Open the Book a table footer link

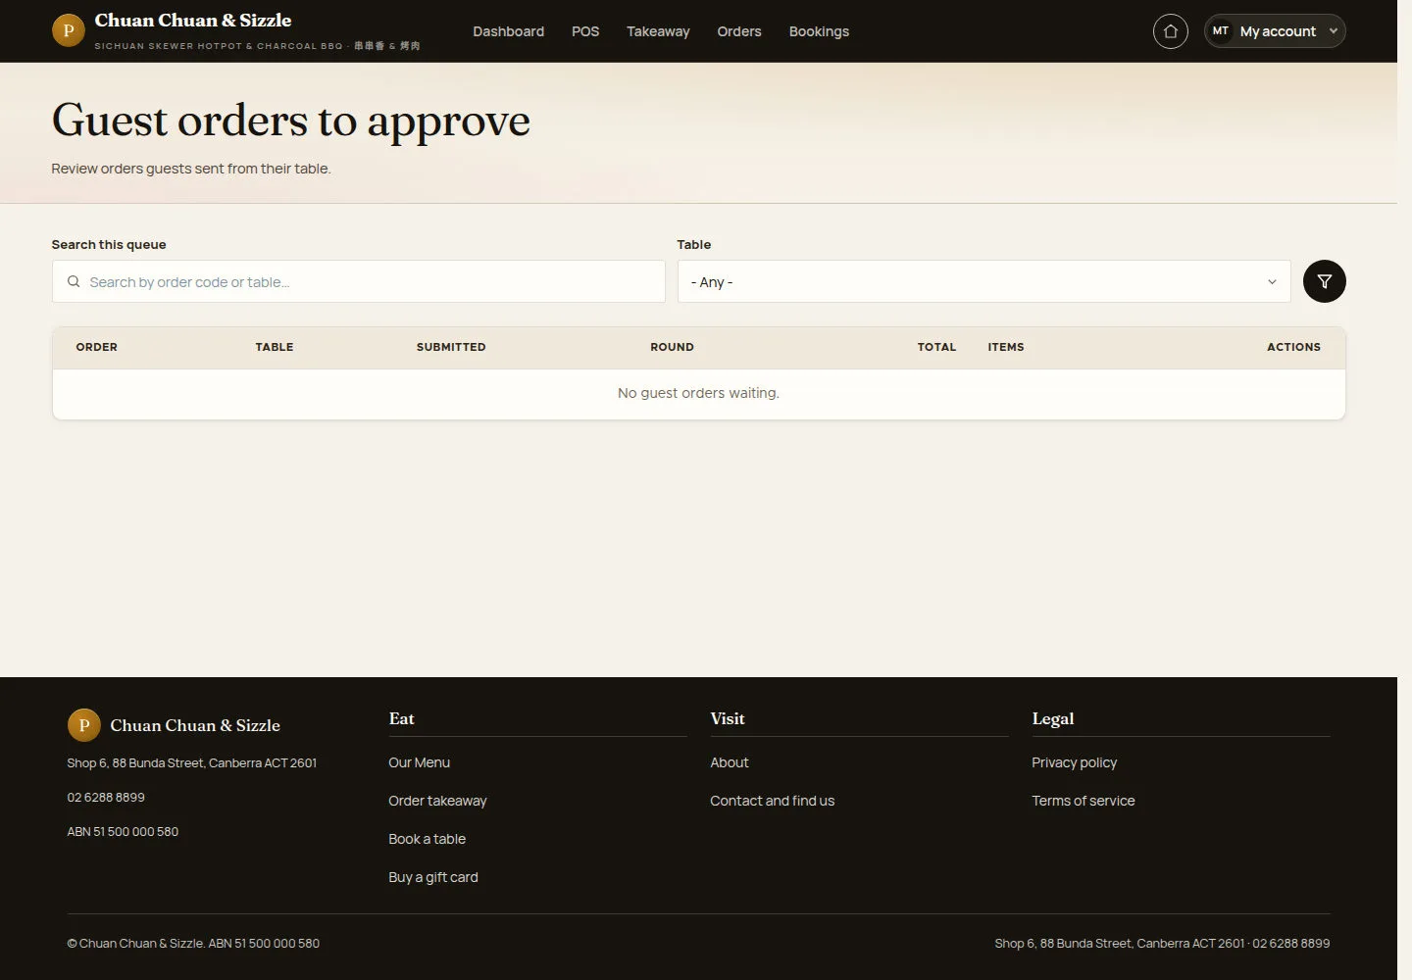point(427,839)
